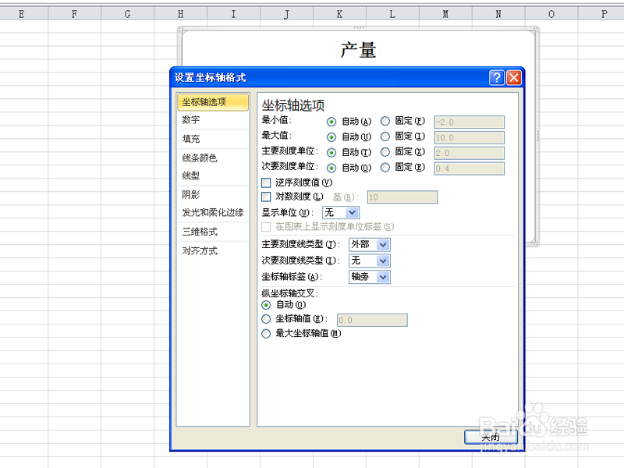The width and height of the screenshot is (624, 468).
Task: Click the 坐标轴值 field showing 0.0
Action: point(372,320)
